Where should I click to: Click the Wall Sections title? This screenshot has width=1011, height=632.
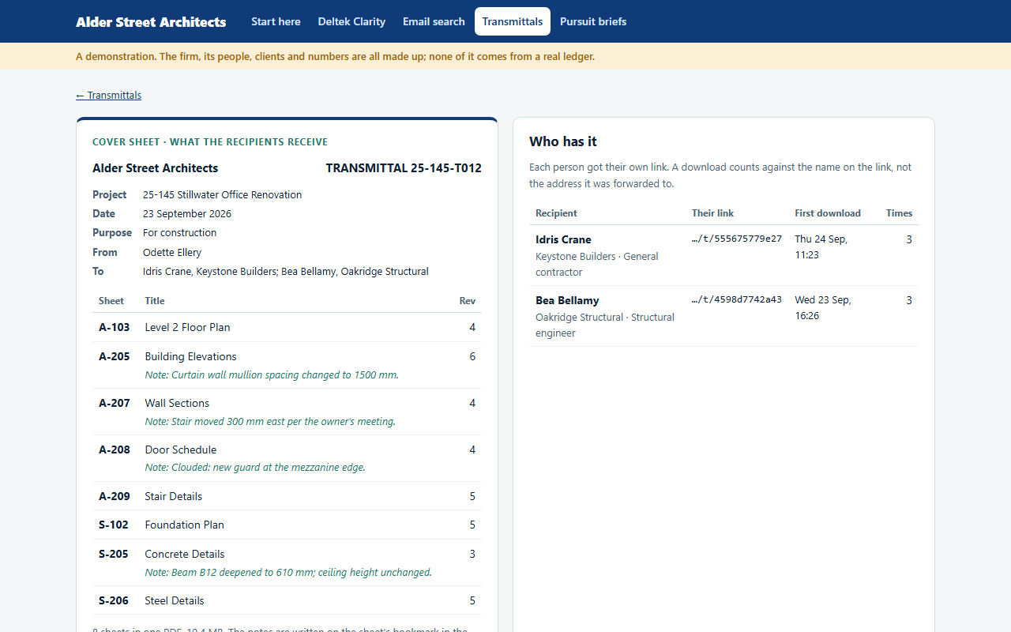click(x=177, y=403)
